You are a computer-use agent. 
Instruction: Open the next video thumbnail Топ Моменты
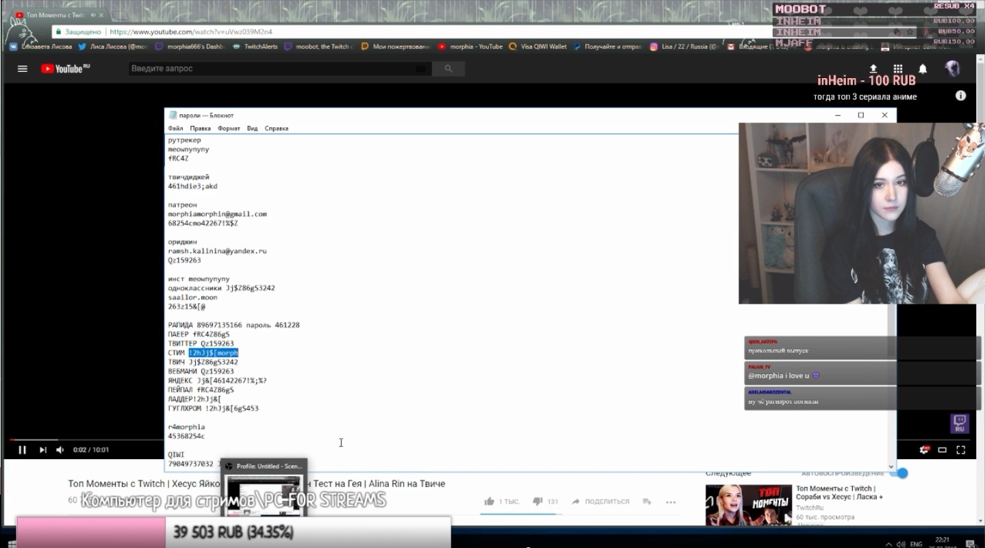click(x=748, y=505)
